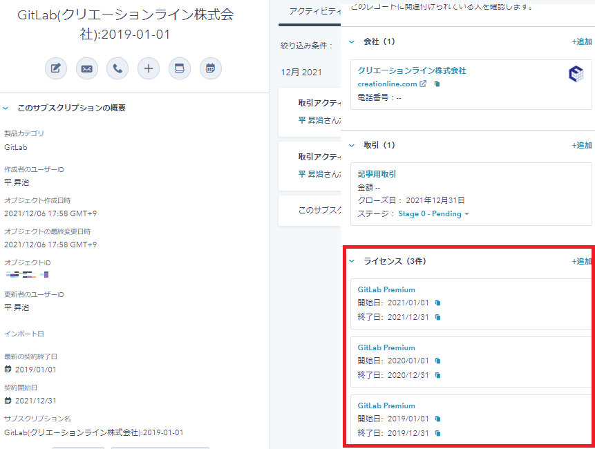
Task: Open the 記事用取引 deal record
Action: pyautogui.click(x=377, y=174)
